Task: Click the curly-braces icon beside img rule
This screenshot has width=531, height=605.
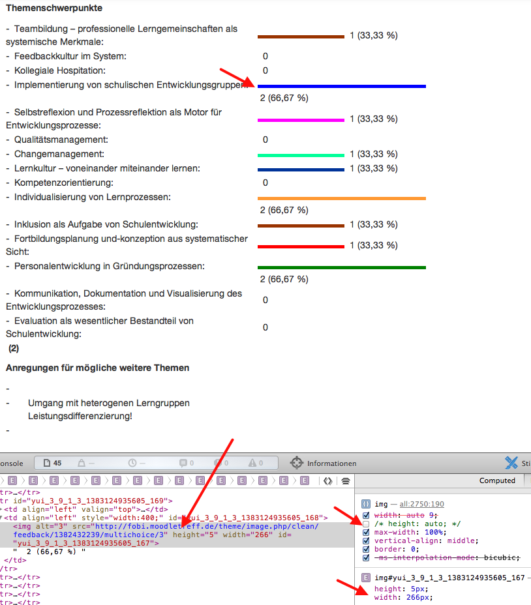Action: (x=366, y=504)
